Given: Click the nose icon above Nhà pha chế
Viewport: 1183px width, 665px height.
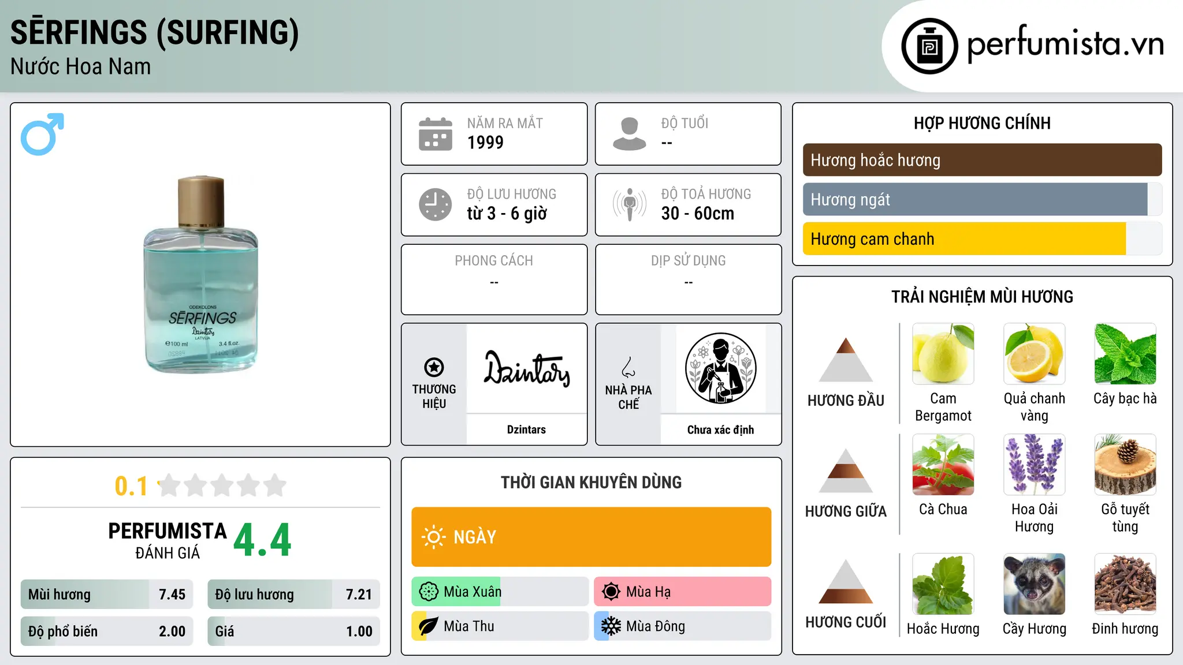Looking at the screenshot, I should [x=628, y=367].
